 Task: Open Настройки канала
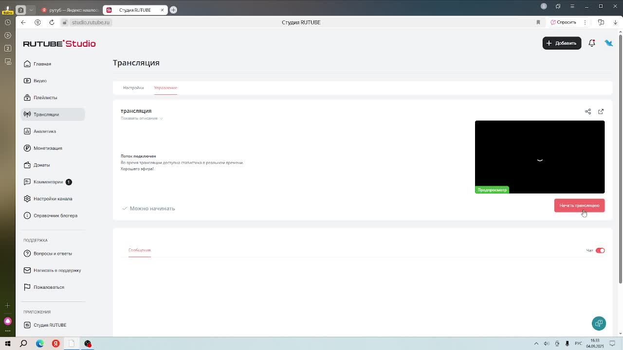click(53, 199)
